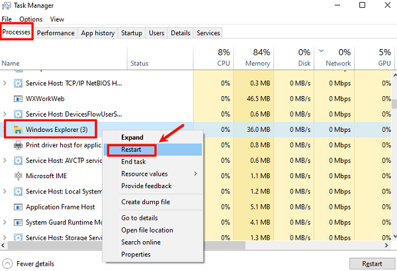Switch to the Startup tab
Viewport: 397px width, 271px height.
tap(132, 33)
